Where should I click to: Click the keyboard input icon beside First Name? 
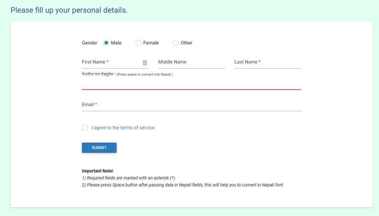(x=145, y=62)
